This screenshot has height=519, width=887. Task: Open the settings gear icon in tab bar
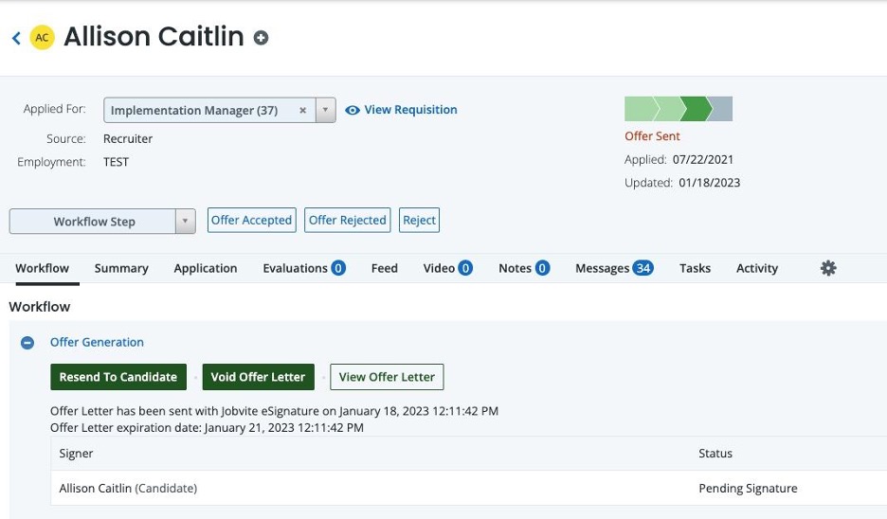coord(828,268)
